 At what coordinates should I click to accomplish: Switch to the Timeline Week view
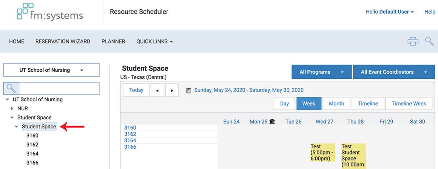409,104
